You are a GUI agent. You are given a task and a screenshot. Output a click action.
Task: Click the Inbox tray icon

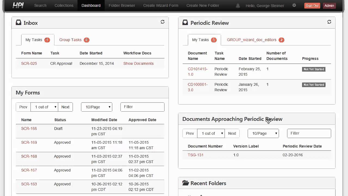18,23
